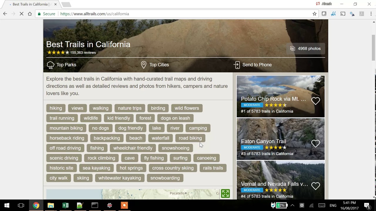The height and width of the screenshot is (211, 376).
Task: Select the no dogs tag
Action: pyautogui.click(x=100, y=128)
